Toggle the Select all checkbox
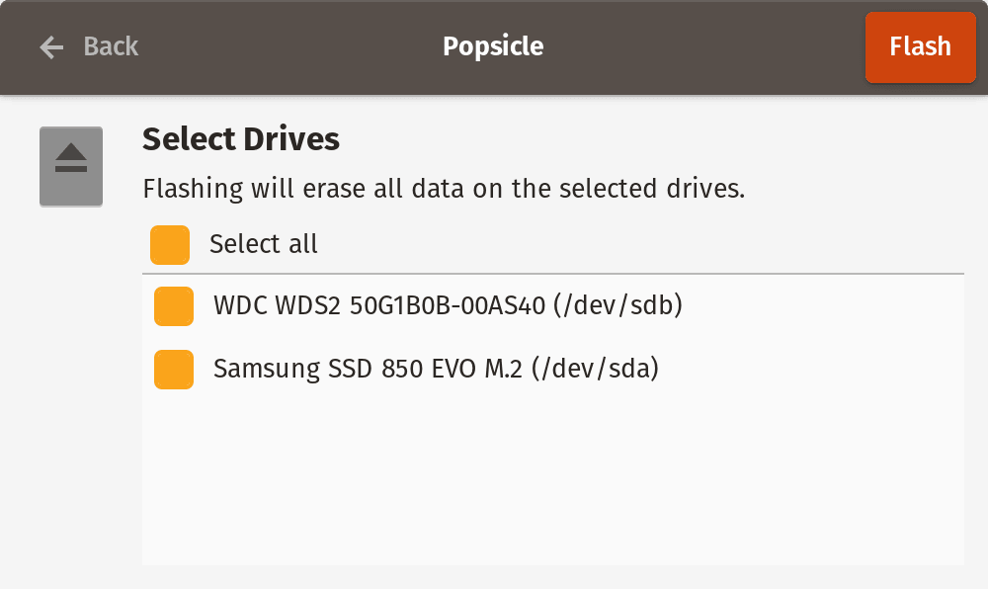Viewport: 988px width, 589px height. click(170, 245)
